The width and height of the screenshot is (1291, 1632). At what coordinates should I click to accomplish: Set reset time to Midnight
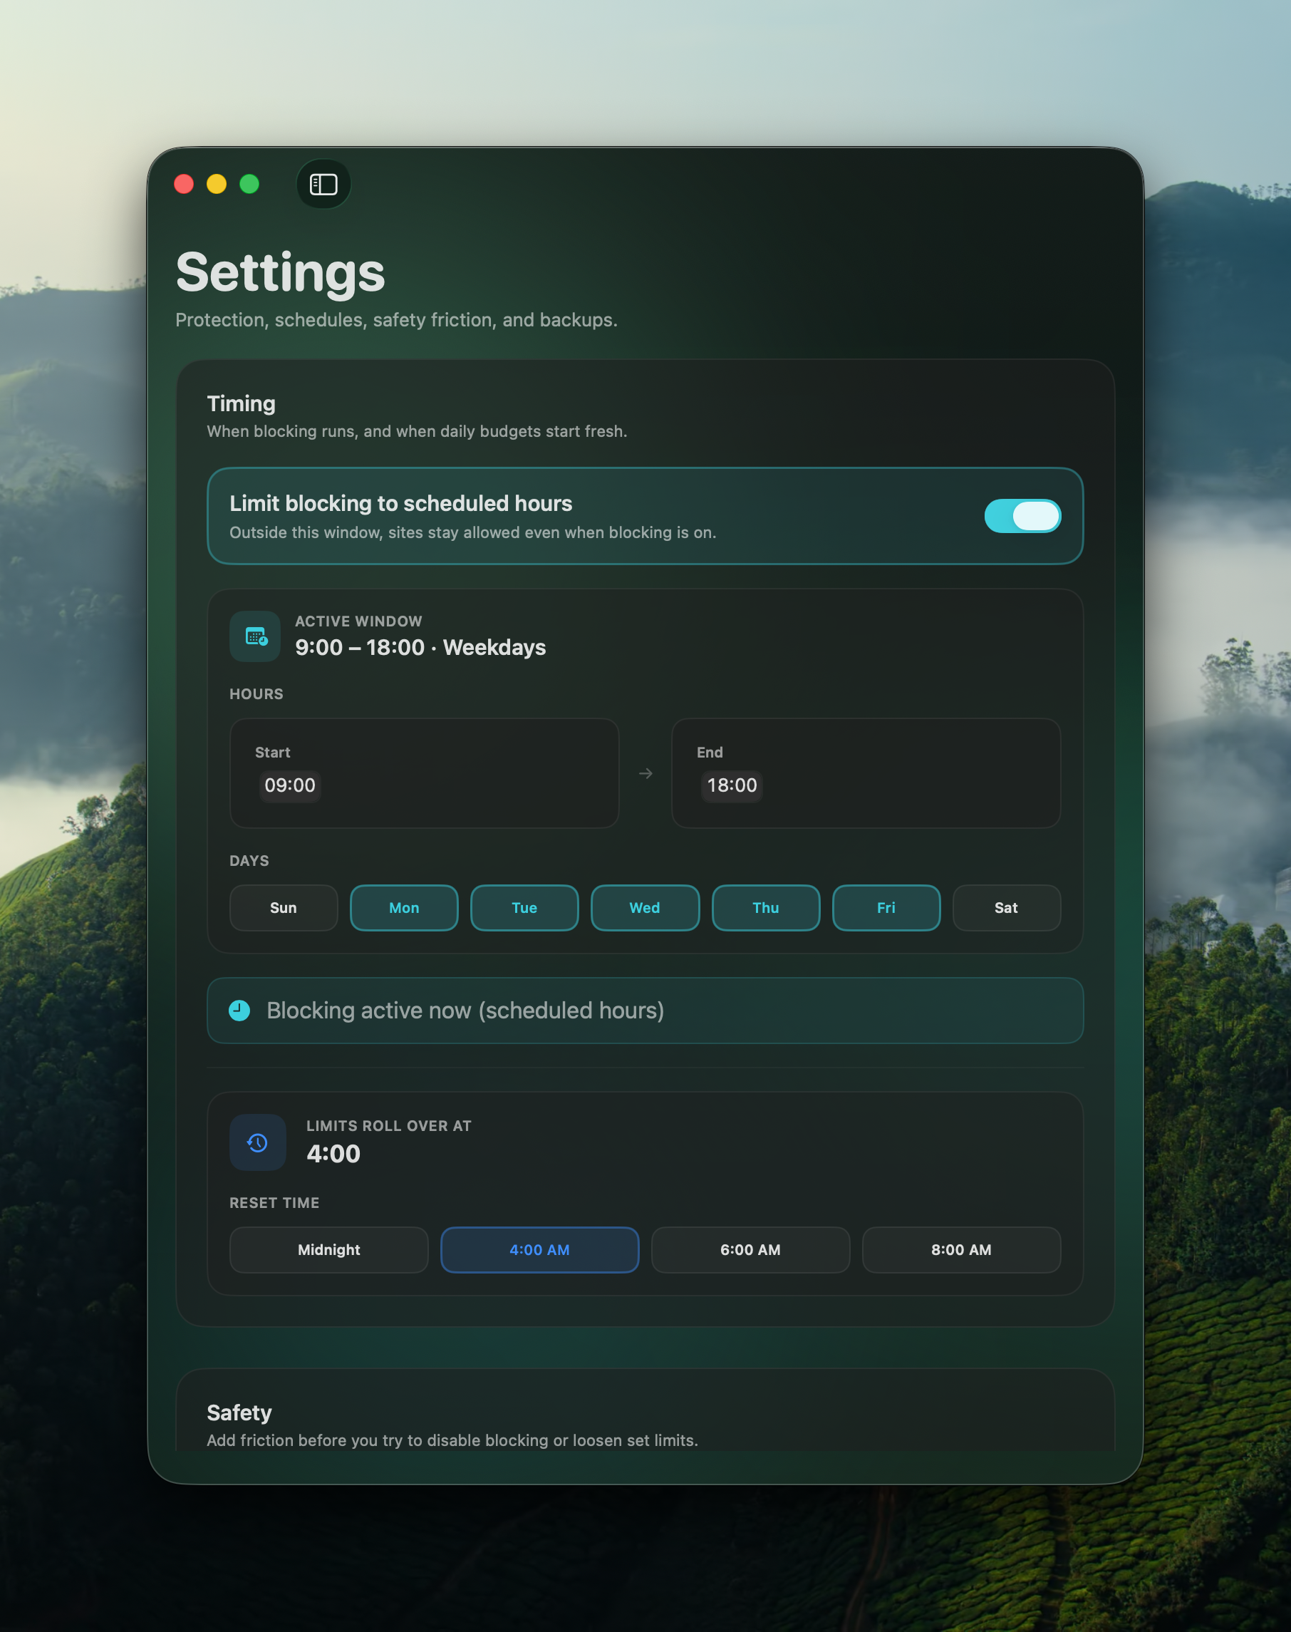coord(328,1249)
